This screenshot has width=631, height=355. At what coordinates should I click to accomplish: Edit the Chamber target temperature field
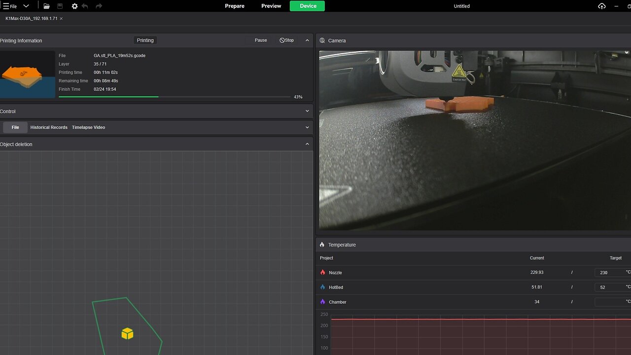click(x=613, y=302)
